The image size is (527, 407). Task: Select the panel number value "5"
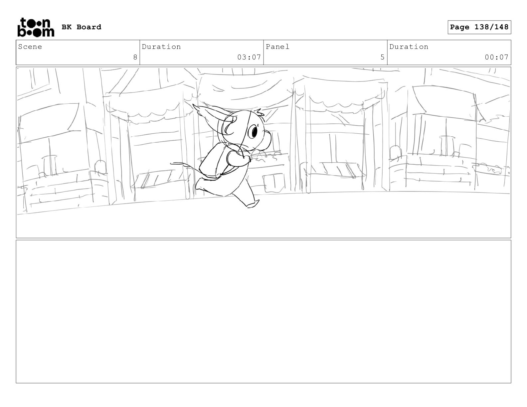tap(382, 57)
